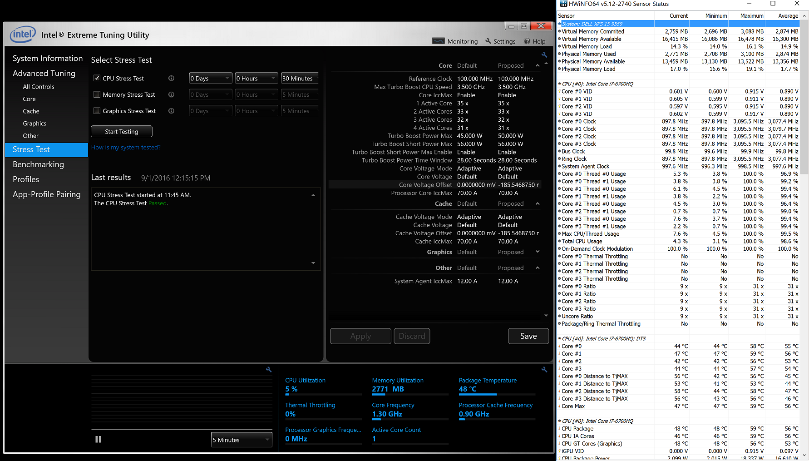
Task: Enable Memory Stress Test checkbox
Action: point(97,94)
